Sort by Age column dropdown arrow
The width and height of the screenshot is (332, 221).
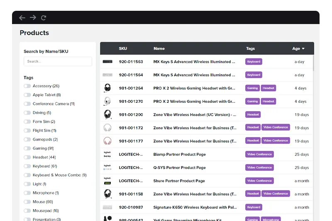tap(303, 49)
